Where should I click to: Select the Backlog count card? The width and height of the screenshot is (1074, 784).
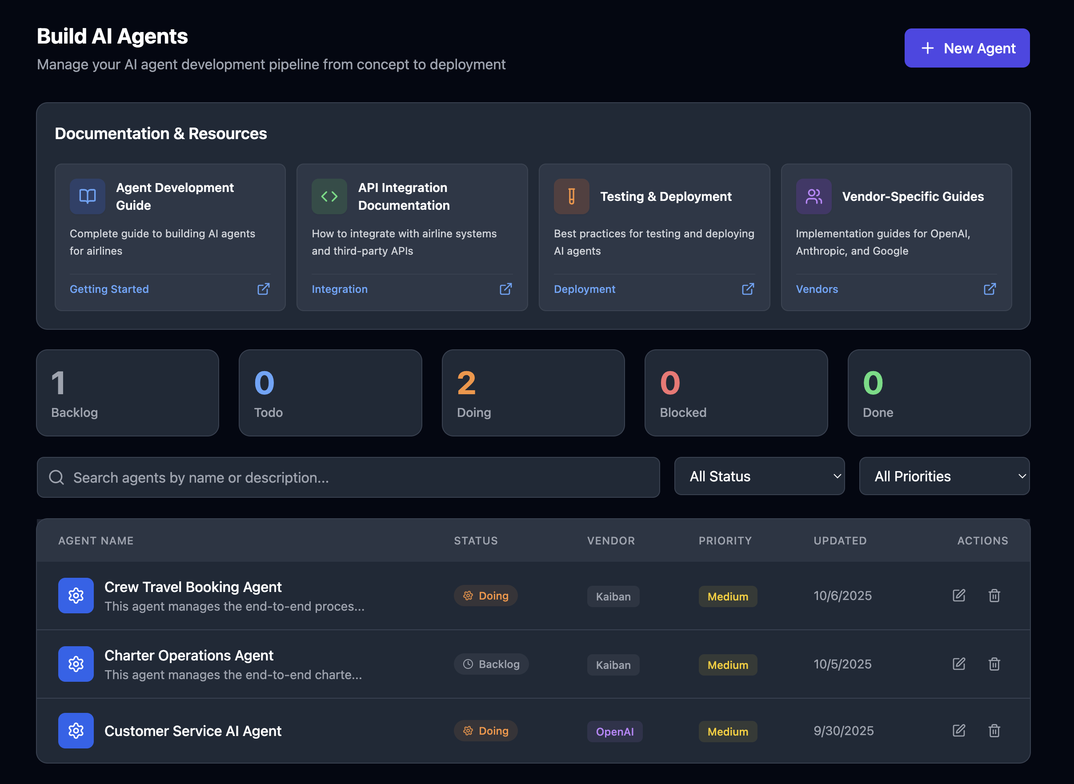pyautogui.click(x=127, y=393)
